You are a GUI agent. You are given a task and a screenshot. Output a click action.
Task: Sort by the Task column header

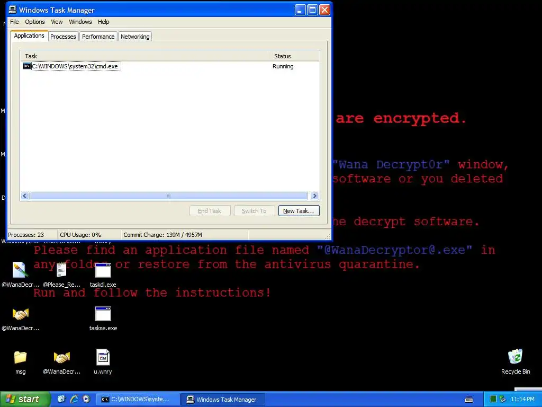point(144,56)
